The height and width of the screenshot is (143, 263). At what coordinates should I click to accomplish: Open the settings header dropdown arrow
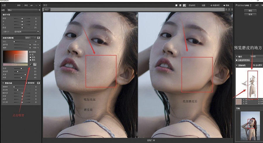pos(40,5)
